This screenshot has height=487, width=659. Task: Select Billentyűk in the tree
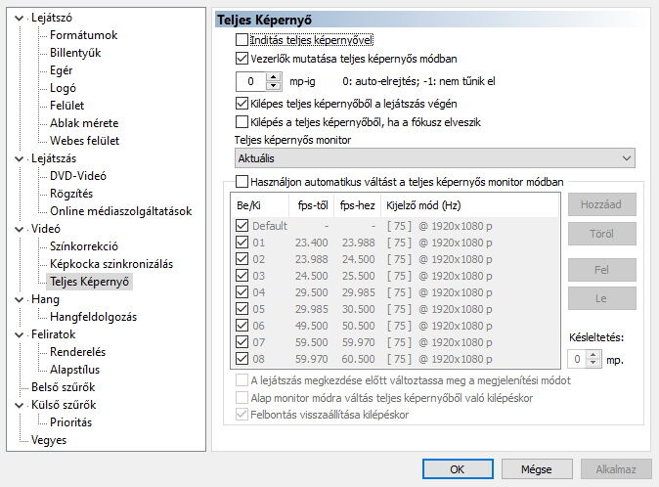pyautogui.click(x=75, y=53)
